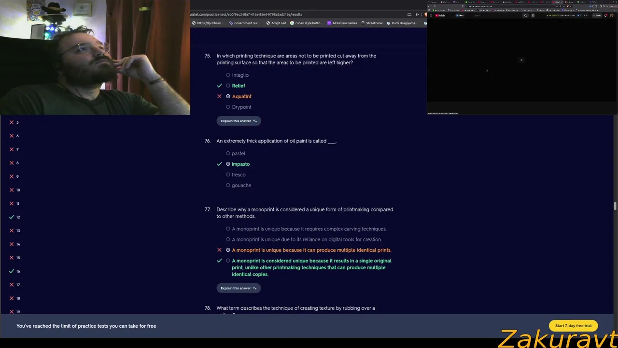The width and height of the screenshot is (618, 348).
Task: Open the 'cuban style butto...' bookmark
Action: point(306,23)
